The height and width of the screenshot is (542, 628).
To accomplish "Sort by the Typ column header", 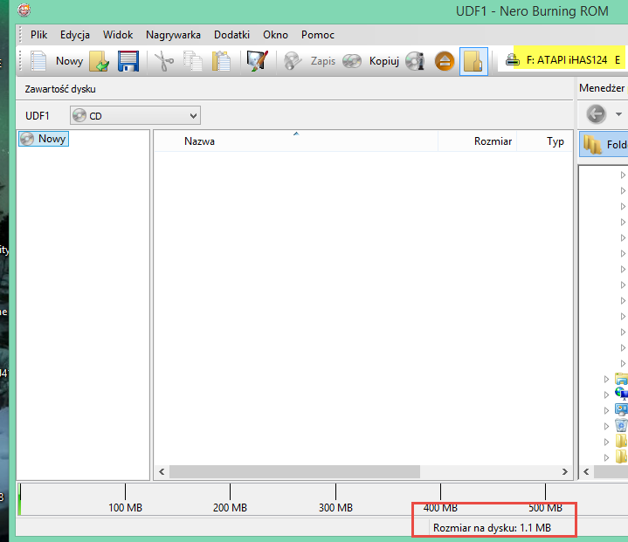I will (x=545, y=141).
